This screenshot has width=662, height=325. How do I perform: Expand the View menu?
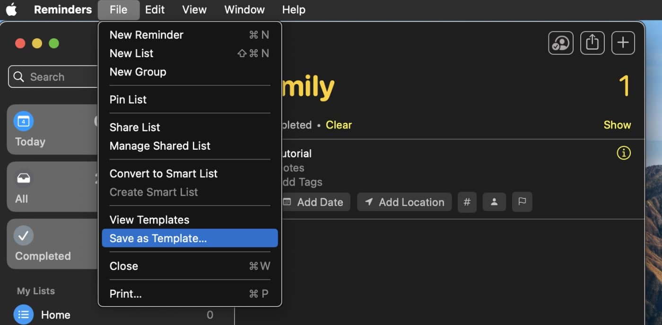(x=194, y=9)
